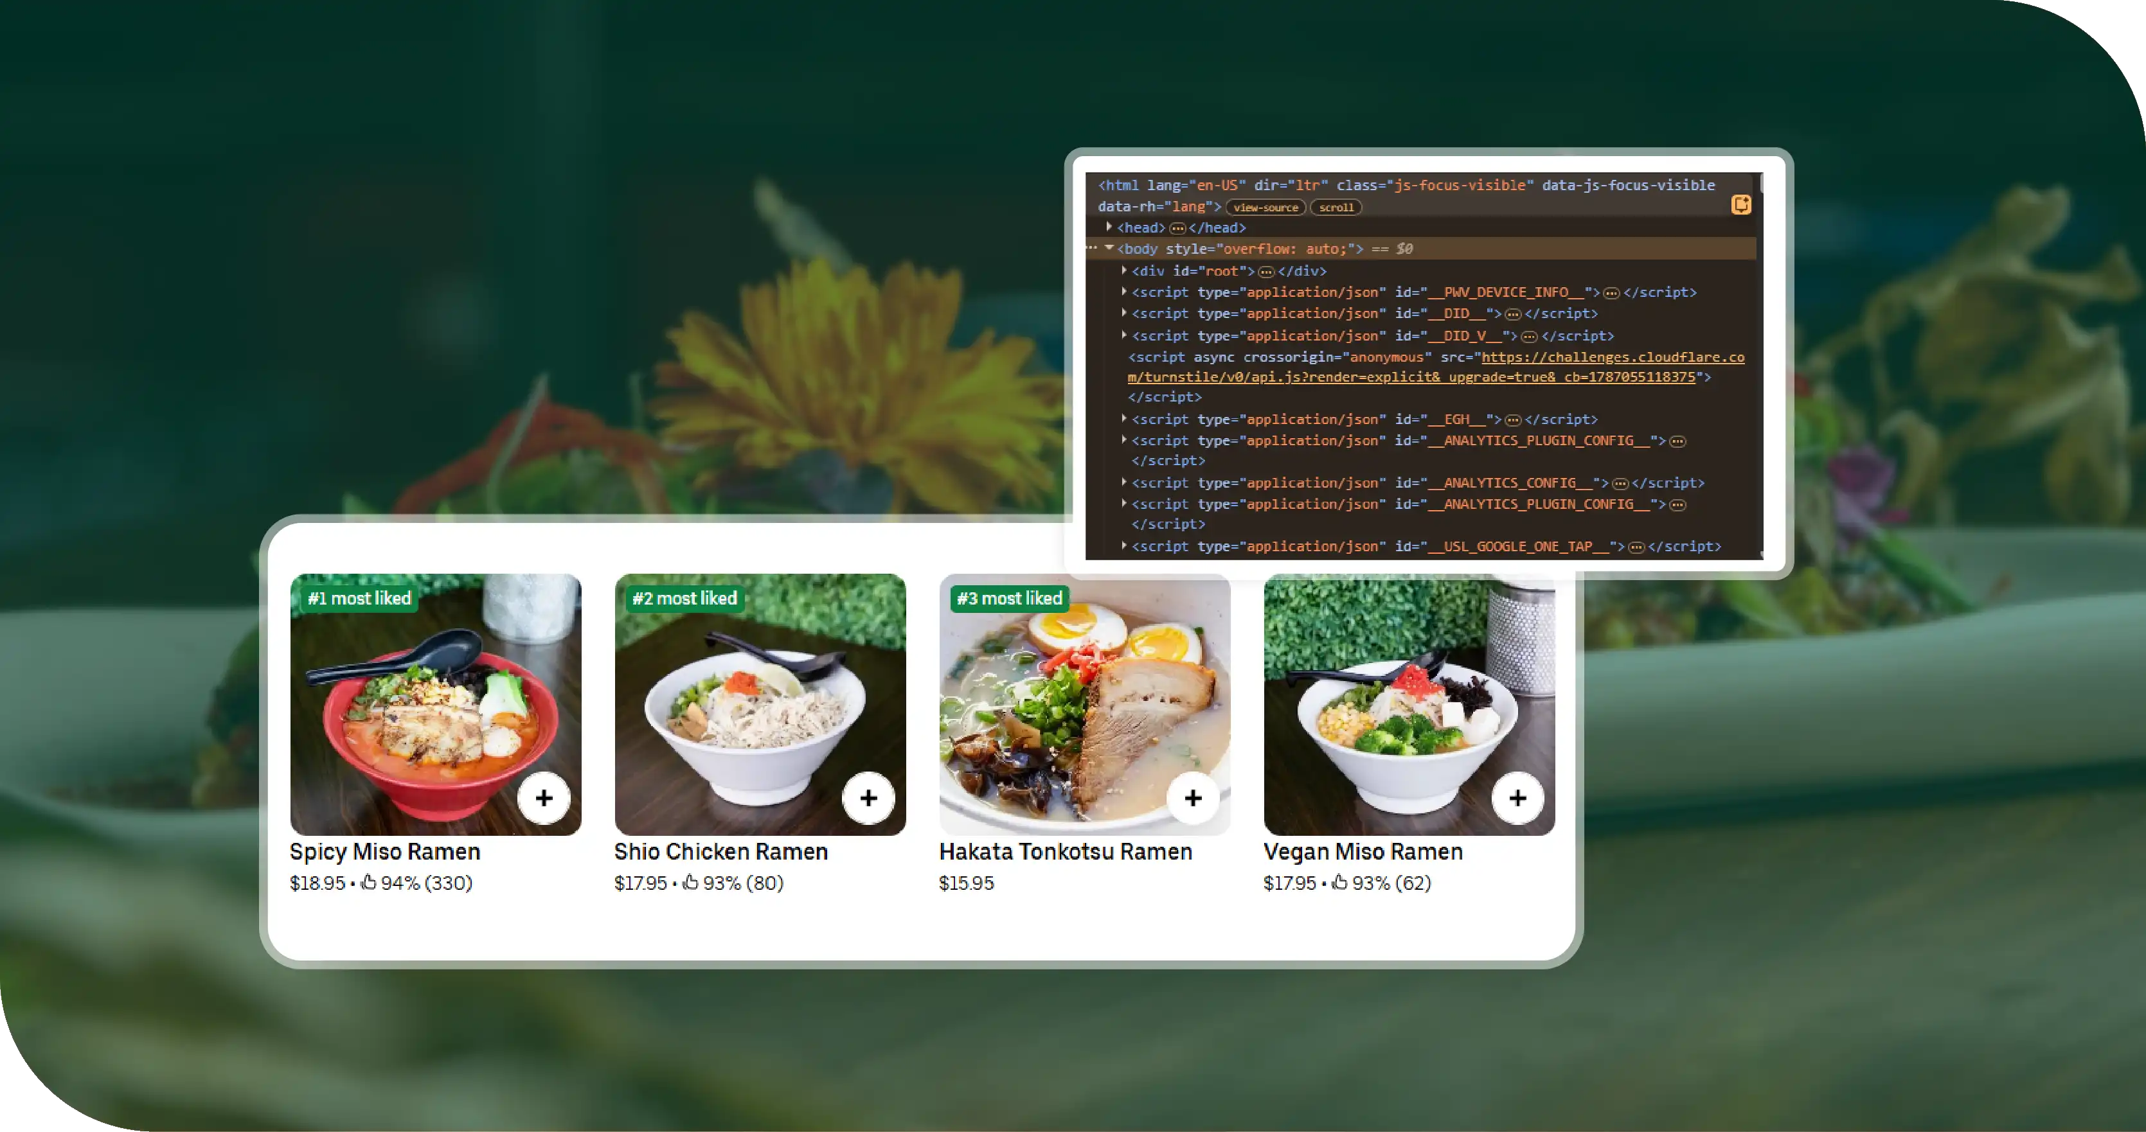This screenshot has height=1132, width=2146.
Task: Add Spicy Miso Ramen with its plus button
Action: click(544, 798)
